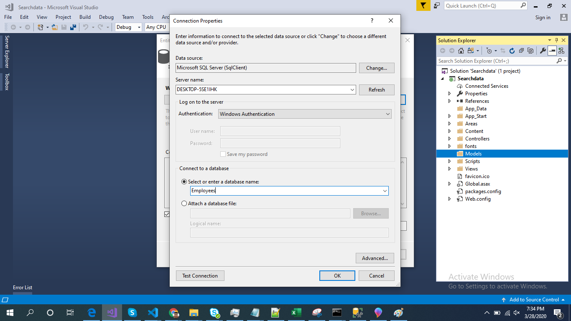Click the blue Refresh icon in Solution Explorer toolbar
This screenshot has width=571, height=321.
512,51
